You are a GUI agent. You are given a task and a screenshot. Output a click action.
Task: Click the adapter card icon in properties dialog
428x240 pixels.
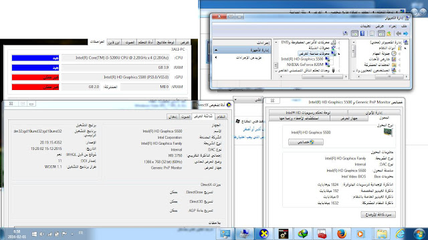click(x=388, y=132)
